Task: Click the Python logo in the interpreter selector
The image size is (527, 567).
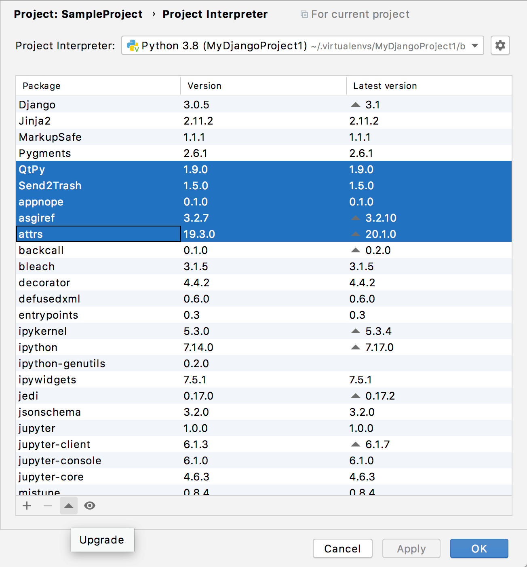Action: click(133, 45)
